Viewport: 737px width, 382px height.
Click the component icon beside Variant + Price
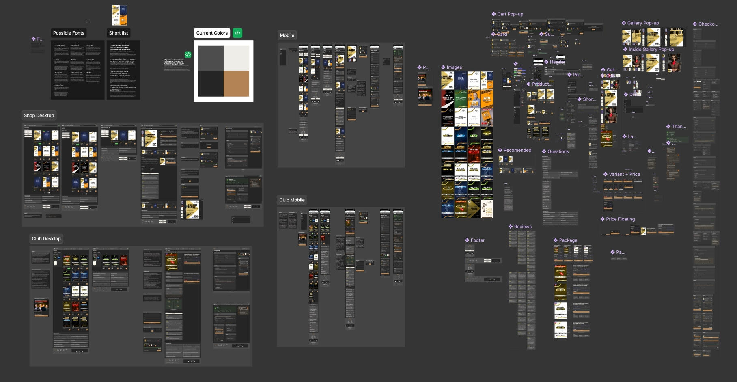click(605, 174)
